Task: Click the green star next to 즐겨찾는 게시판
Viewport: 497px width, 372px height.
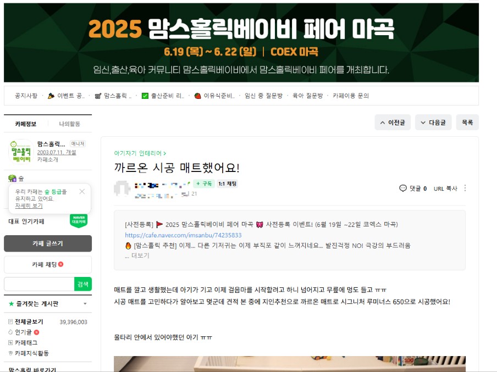Action: [x=12, y=303]
